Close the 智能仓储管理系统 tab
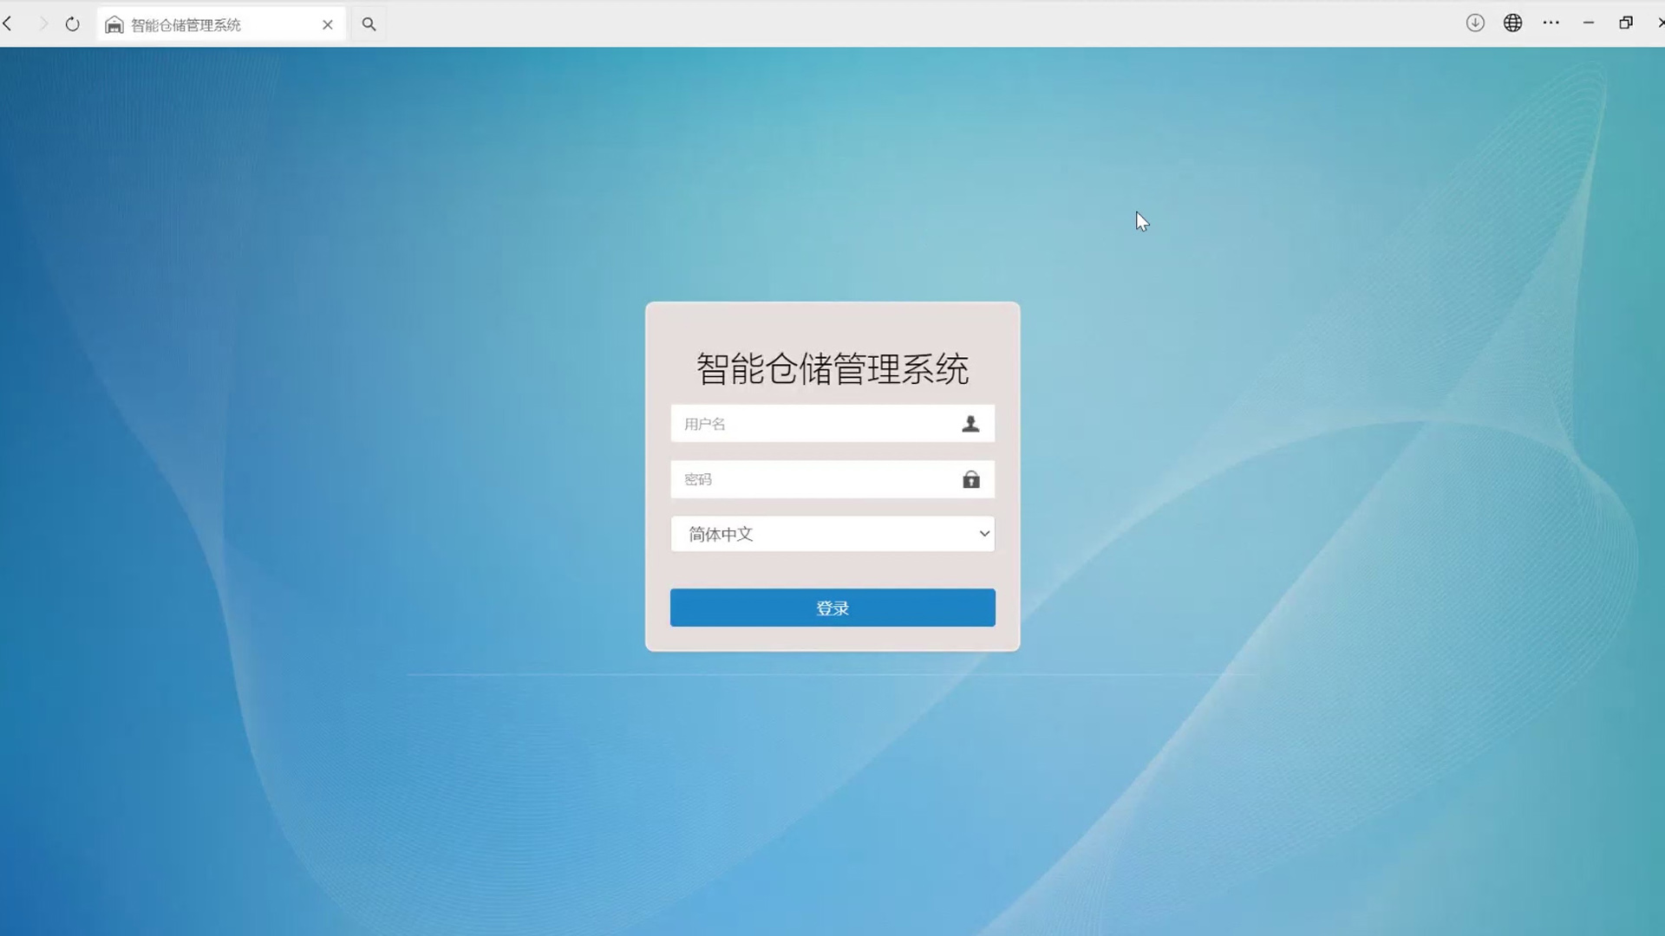Viewport: 1665px width, 936px height. pos(328,25)
